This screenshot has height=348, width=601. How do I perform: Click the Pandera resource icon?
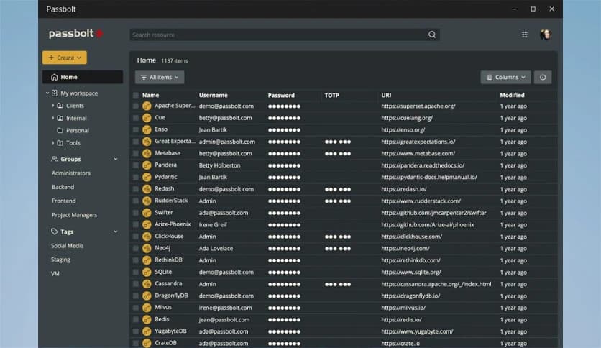pos(147,165)
